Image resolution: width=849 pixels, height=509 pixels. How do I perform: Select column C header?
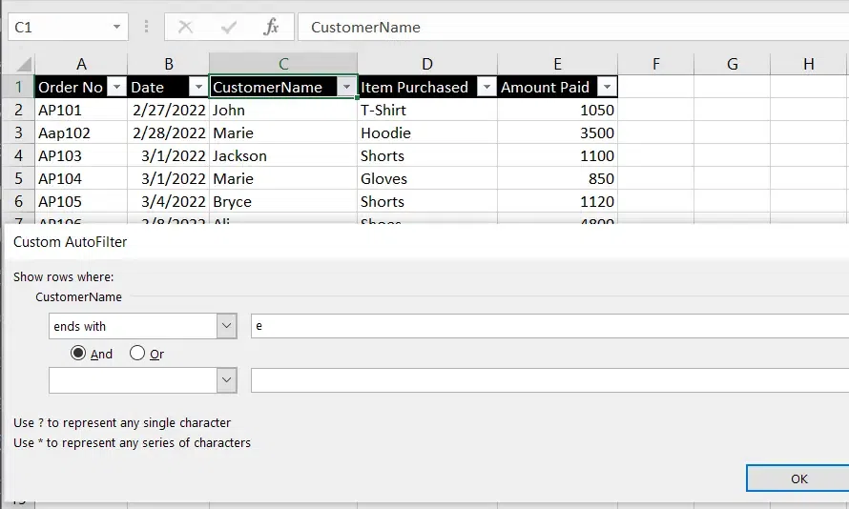click(283, 65)
